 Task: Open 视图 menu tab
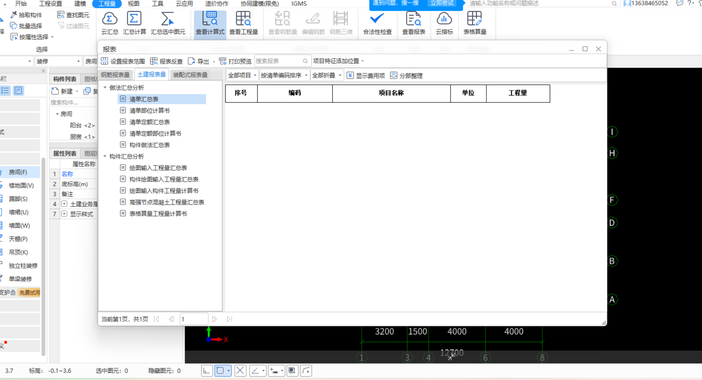click(x=133, y=3)
